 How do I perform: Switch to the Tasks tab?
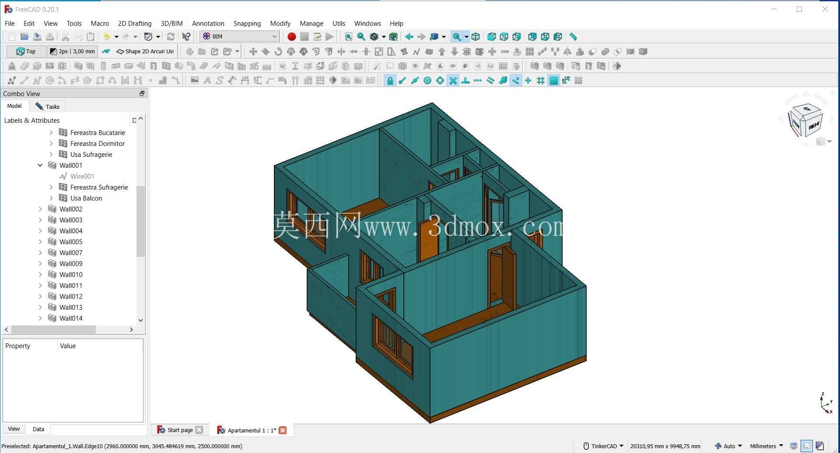click(x=48, y=106)
